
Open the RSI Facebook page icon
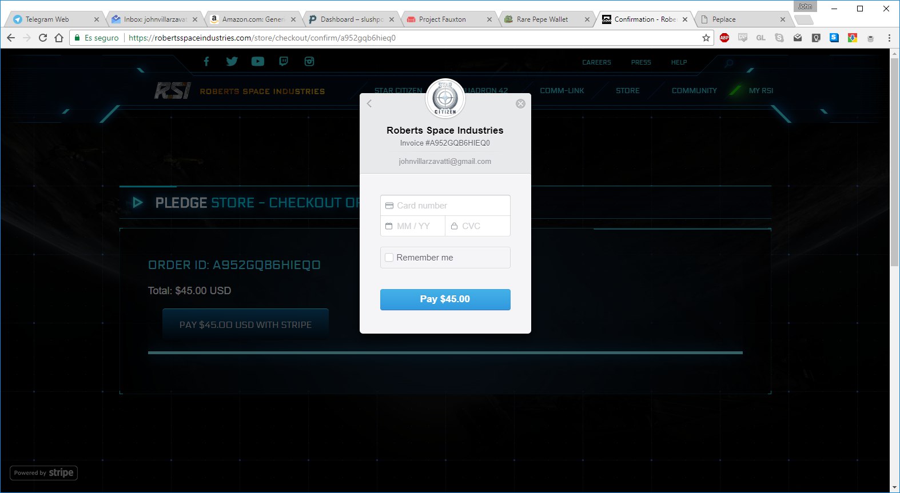pos(206,62)
